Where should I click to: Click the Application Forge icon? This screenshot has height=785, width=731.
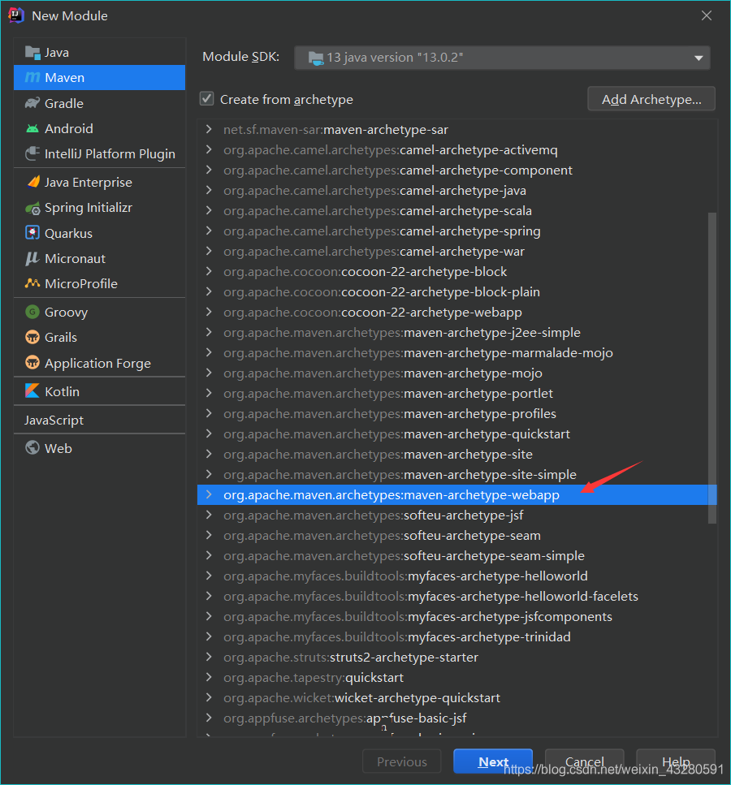click(x=32, y=362)
